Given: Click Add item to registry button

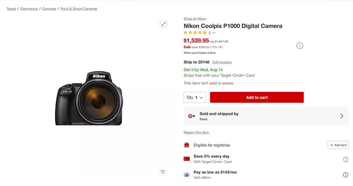Looking at the screenshot, I should [x=338, y=145].
